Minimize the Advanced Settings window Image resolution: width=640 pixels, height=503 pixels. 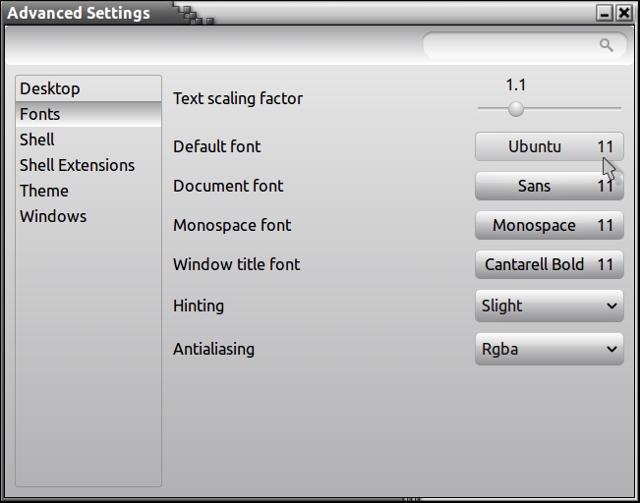click(605, 14)
